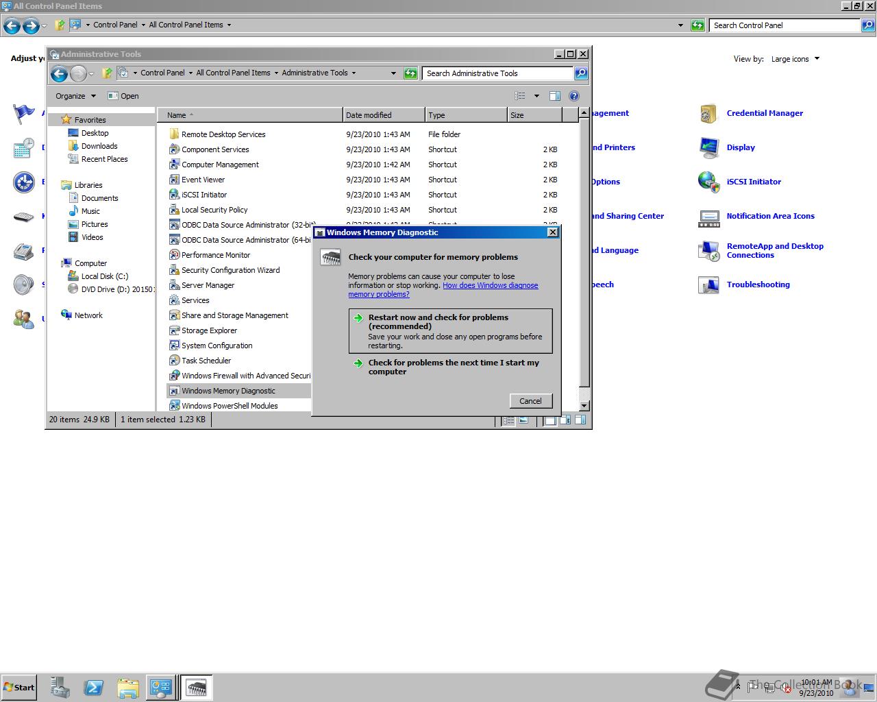Select the Computer Management shortcut icon
Image resolution: width=877 pixels, height=702 pixels.
point(174,165)
